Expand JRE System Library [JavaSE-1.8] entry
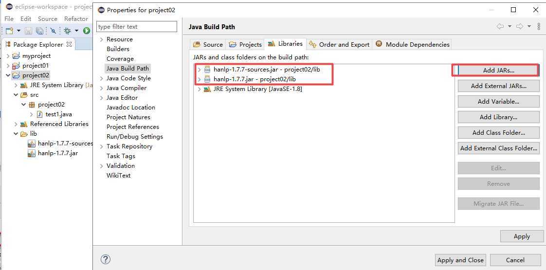Viewport: 546px width, 270px height. (x=199, y=89)
